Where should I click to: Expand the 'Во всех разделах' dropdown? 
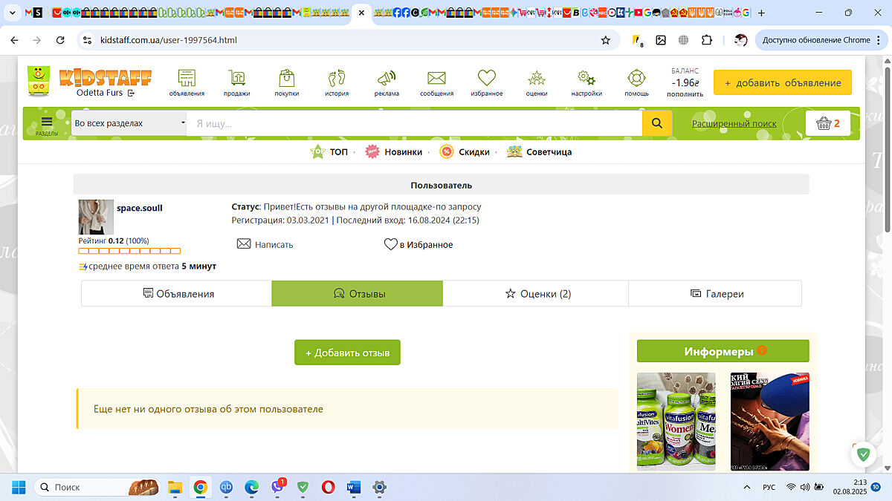coord(129,123)
